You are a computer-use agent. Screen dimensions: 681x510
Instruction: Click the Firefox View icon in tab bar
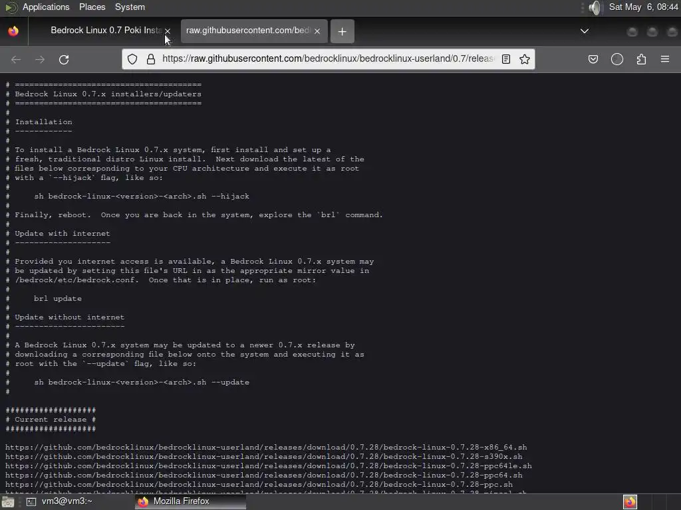[13, 31]
